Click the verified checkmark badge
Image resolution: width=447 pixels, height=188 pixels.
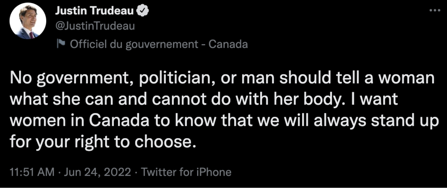click(143, 11)
